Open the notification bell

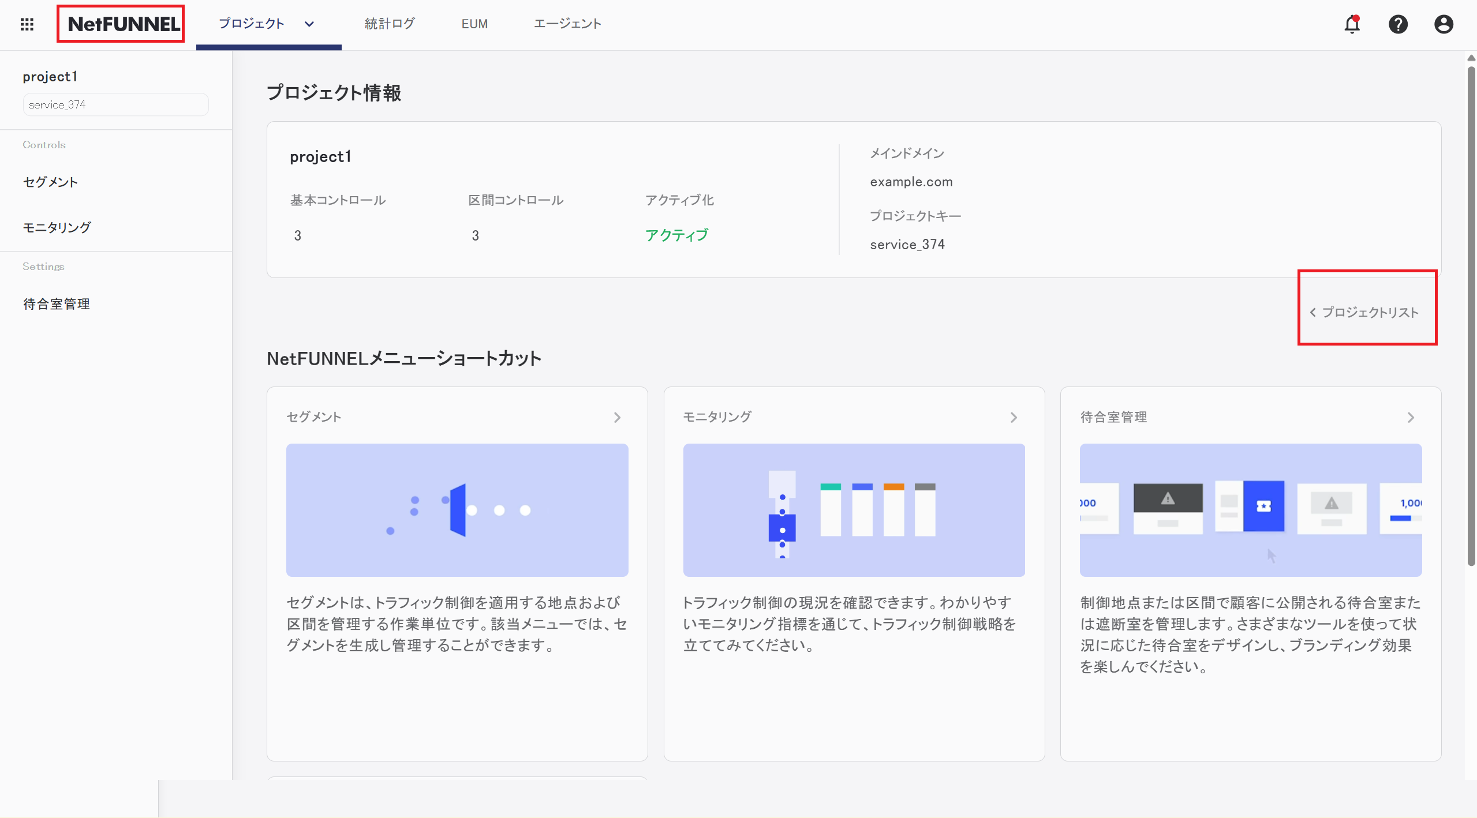pos(1352,24)
